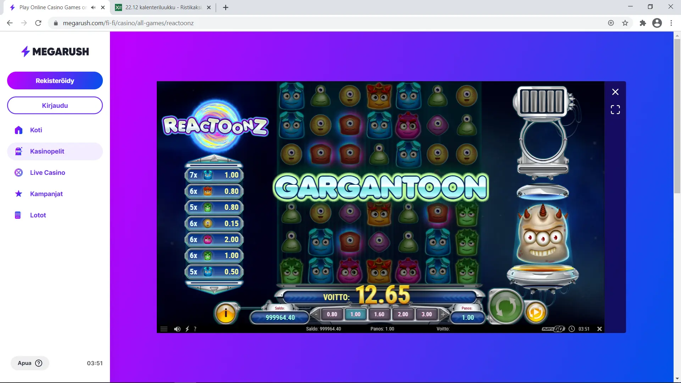This screenshot has width=681, height=383.
Task: Click the 5x blue 0.50 win row
Action: click(214, 272)
